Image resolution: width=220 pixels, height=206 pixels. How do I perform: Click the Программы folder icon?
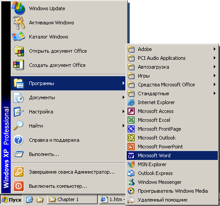(x=19, y=83)
